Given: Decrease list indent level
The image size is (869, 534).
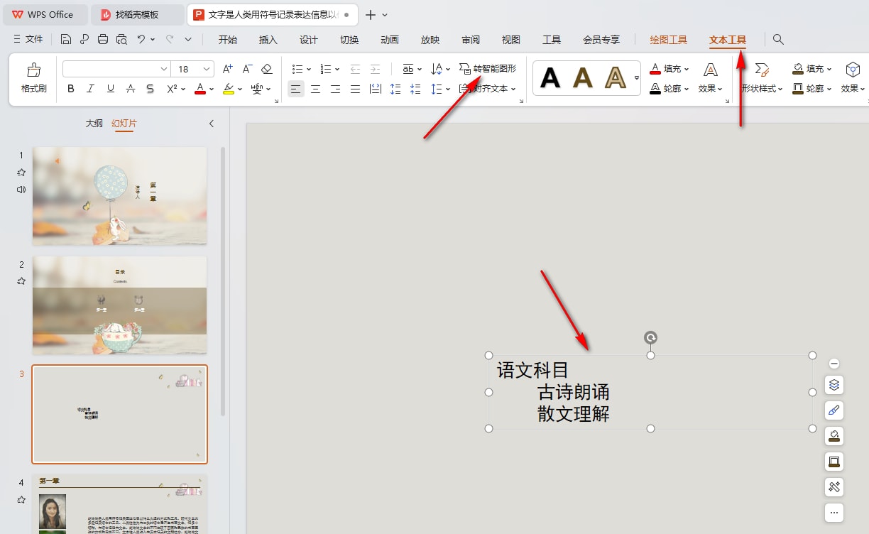Looking at the screenshot, I should click(x=356, y=69).
